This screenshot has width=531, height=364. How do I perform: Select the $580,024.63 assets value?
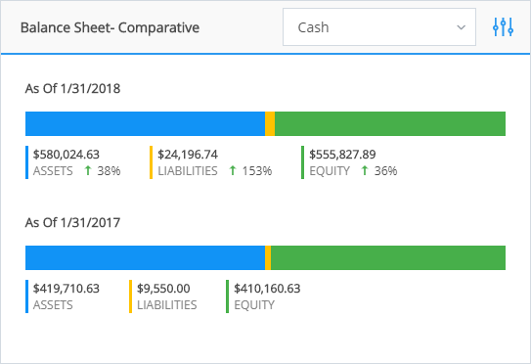(66, 155)
